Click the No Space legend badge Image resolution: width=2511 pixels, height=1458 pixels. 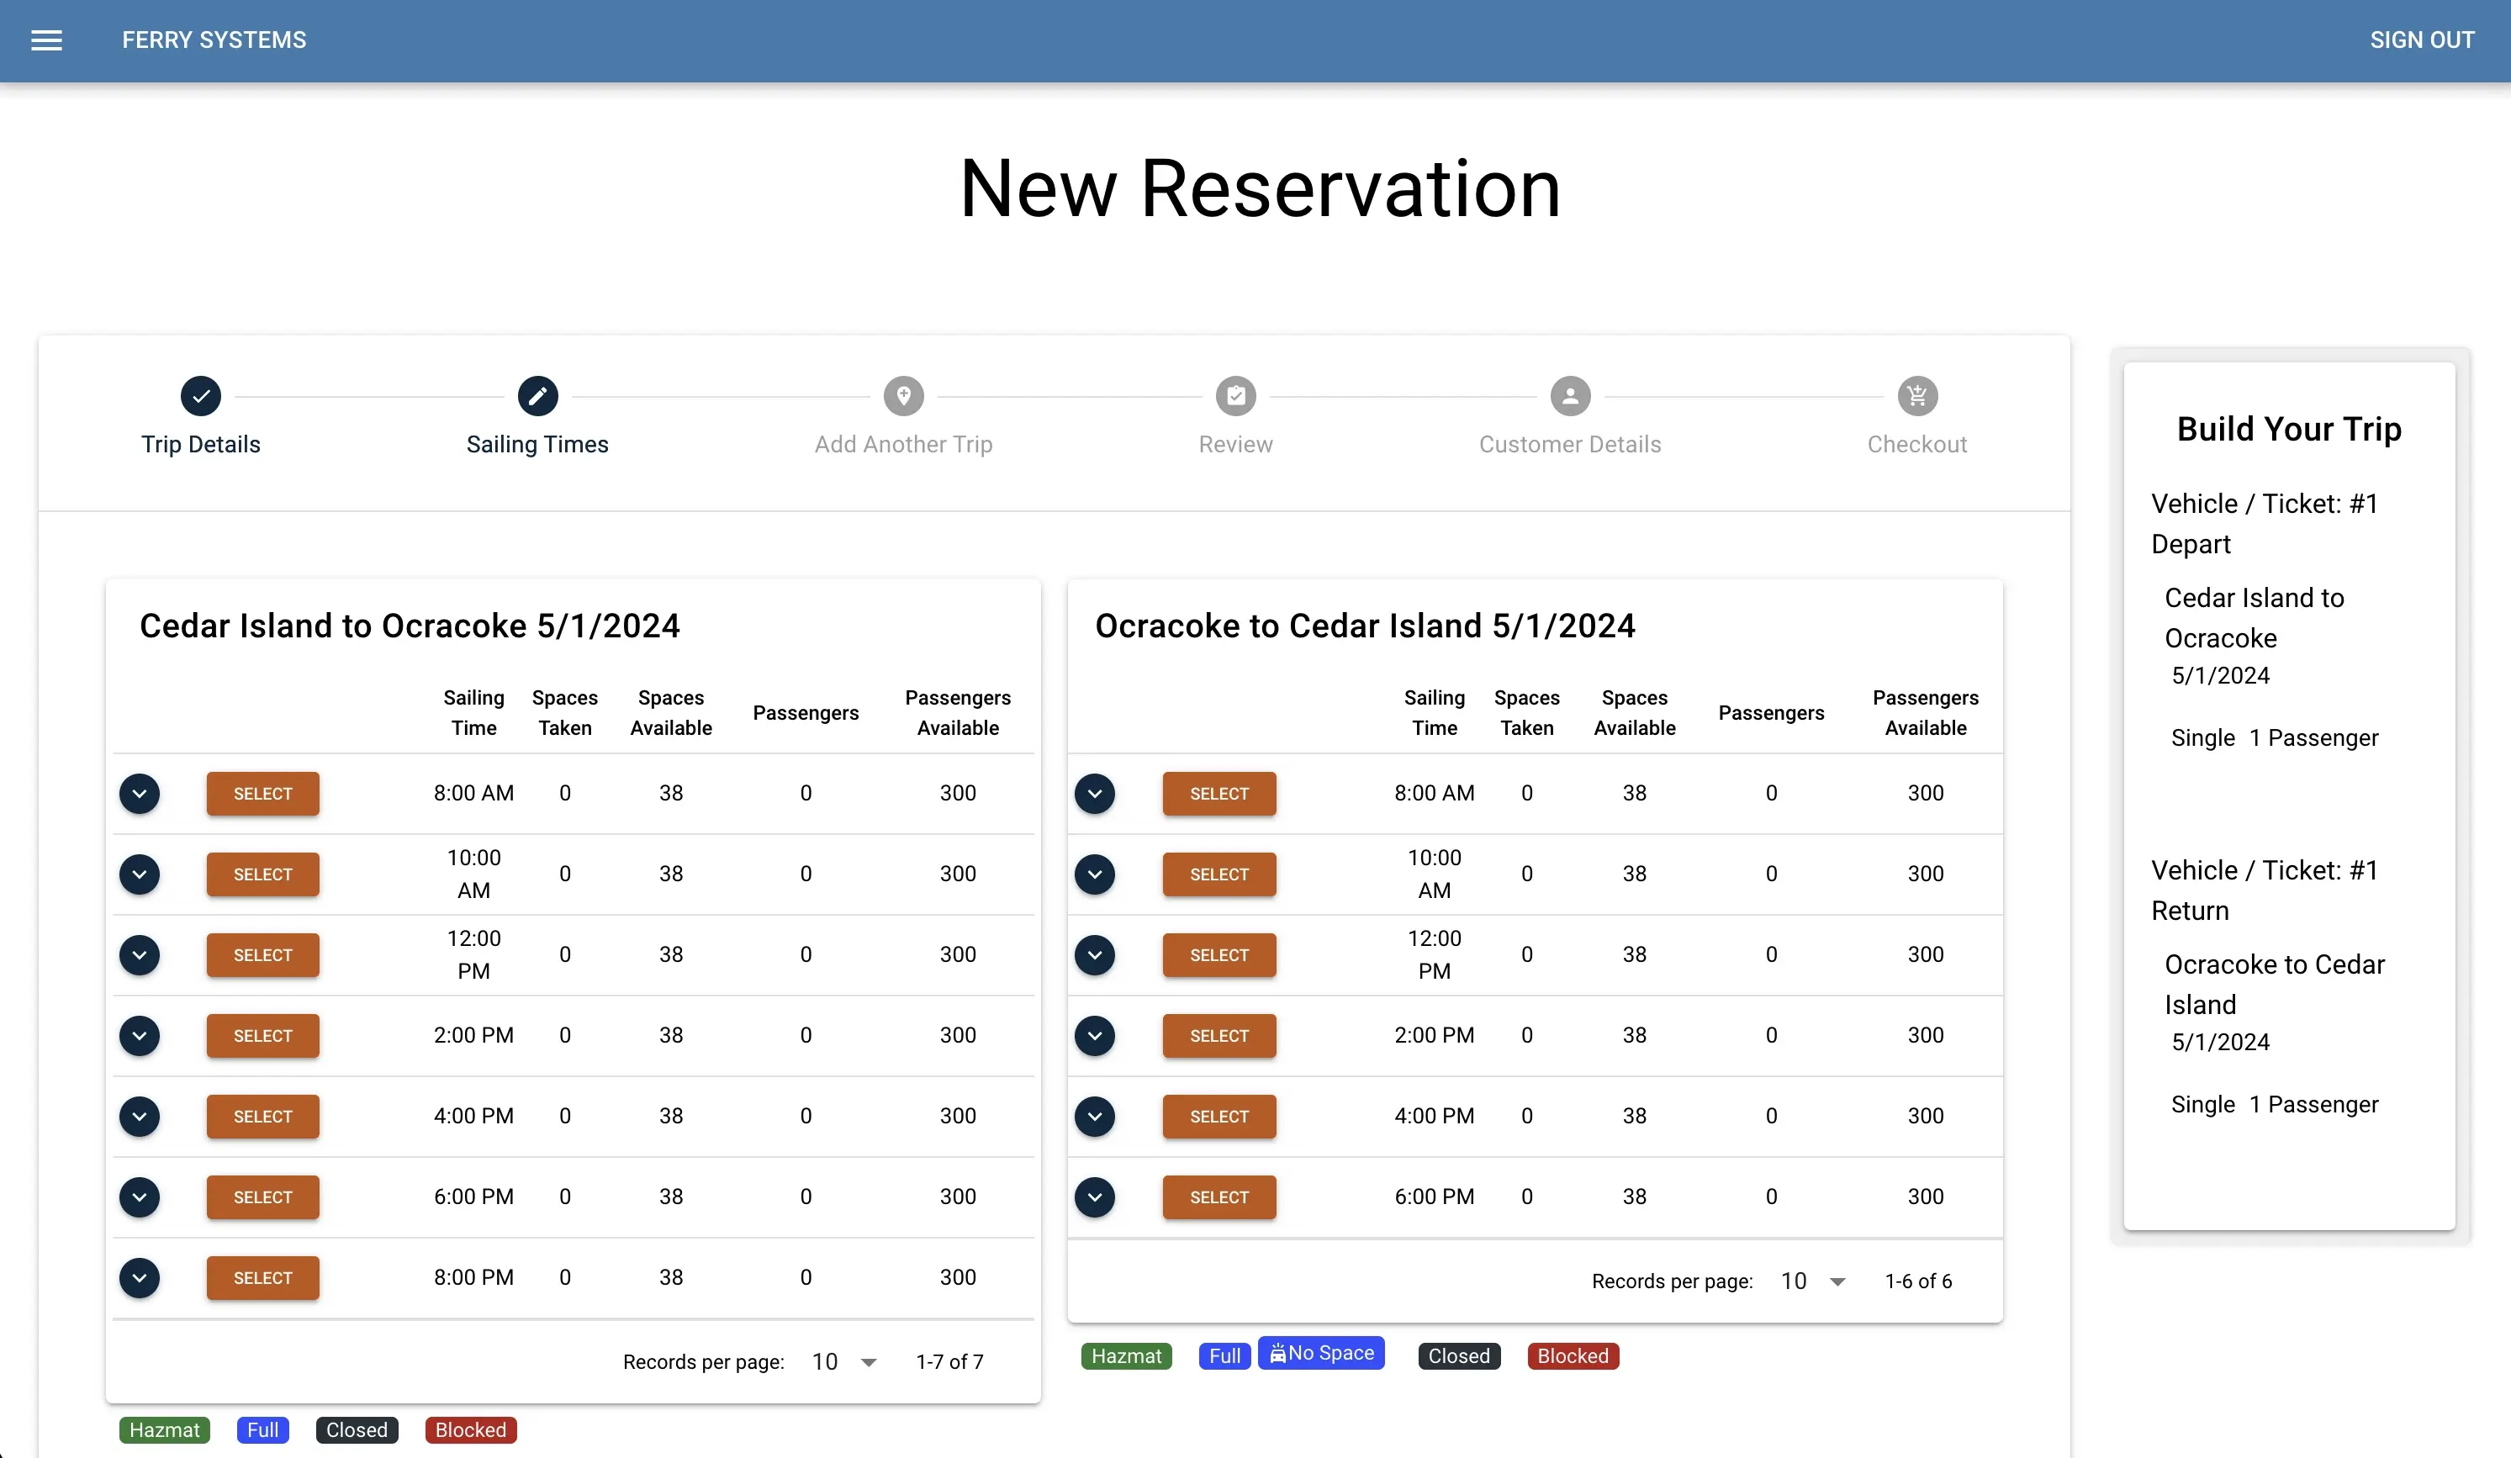click(x=1320, y=1352)
